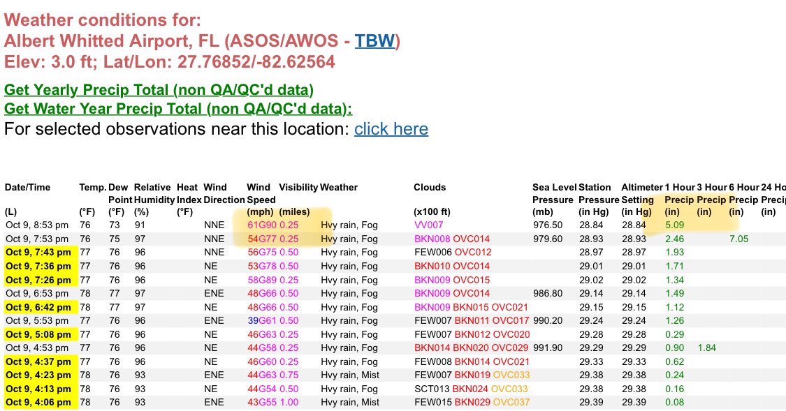Click the 1 hour precip value 0.08

[675, 402]
